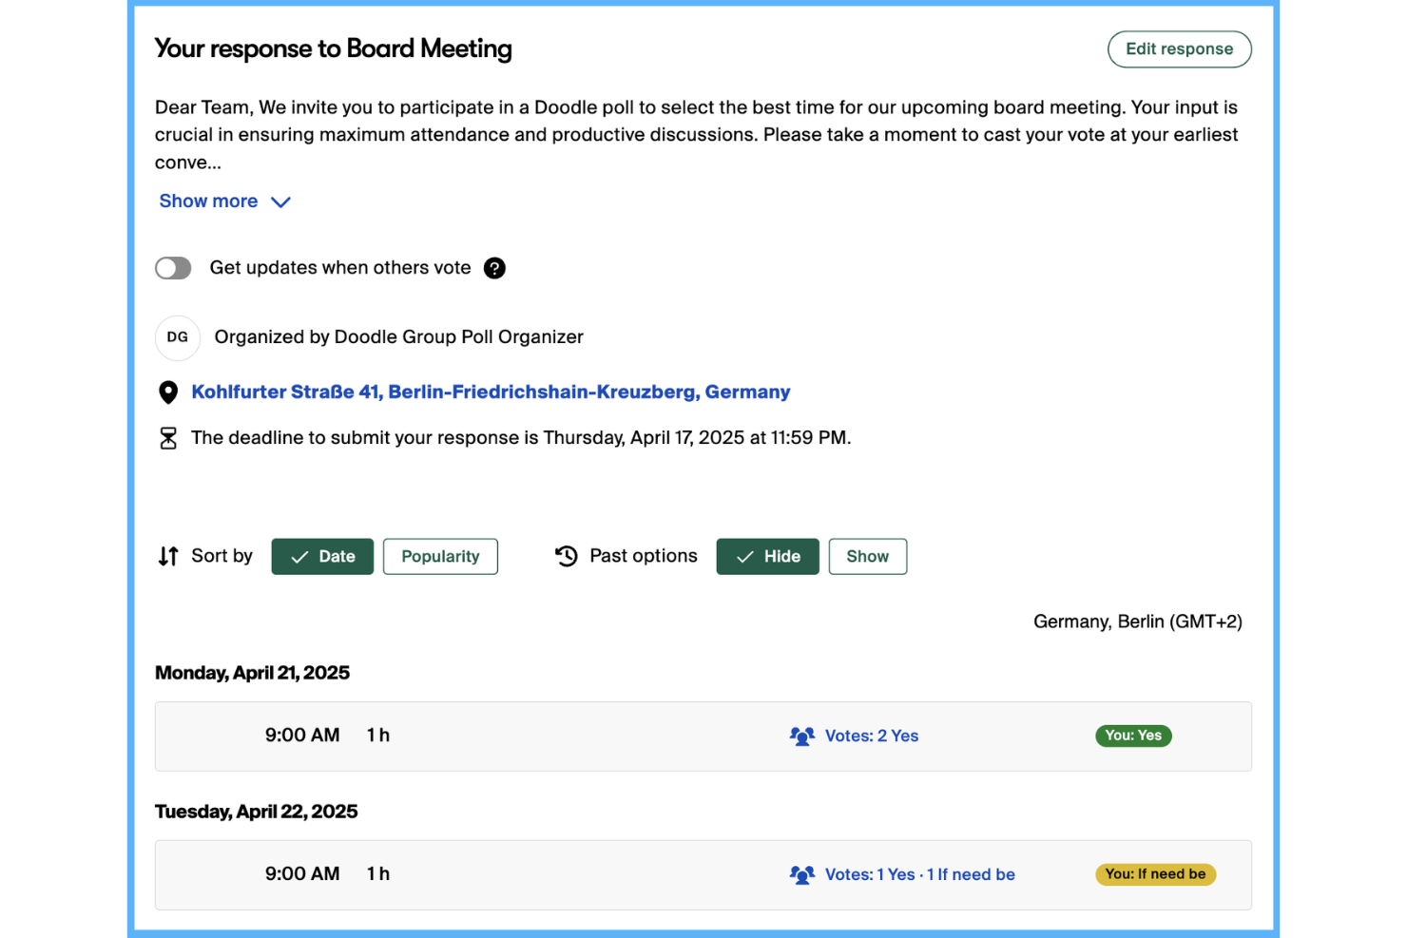Click the Organized by Doodle Group Poll Organizer text
Screen dimensions: 1407x938
[399, 337]
